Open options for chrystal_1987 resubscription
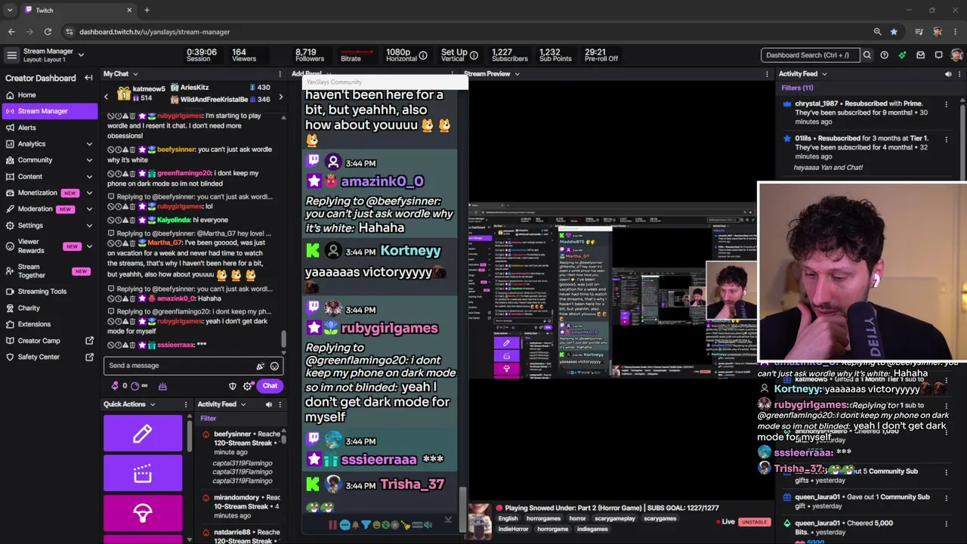The height and width of the screenshot is (544, 967). (x=946, y=104)
